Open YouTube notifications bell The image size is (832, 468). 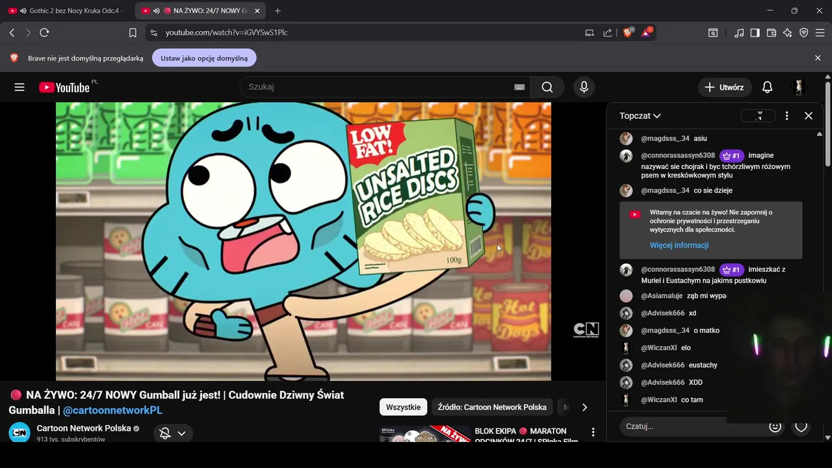pos(767,87)
